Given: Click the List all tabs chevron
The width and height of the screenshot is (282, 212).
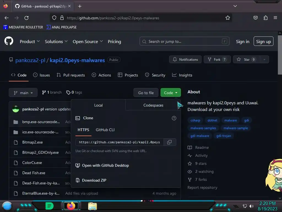Looking at the screenshot, I should tap(235, 6).
